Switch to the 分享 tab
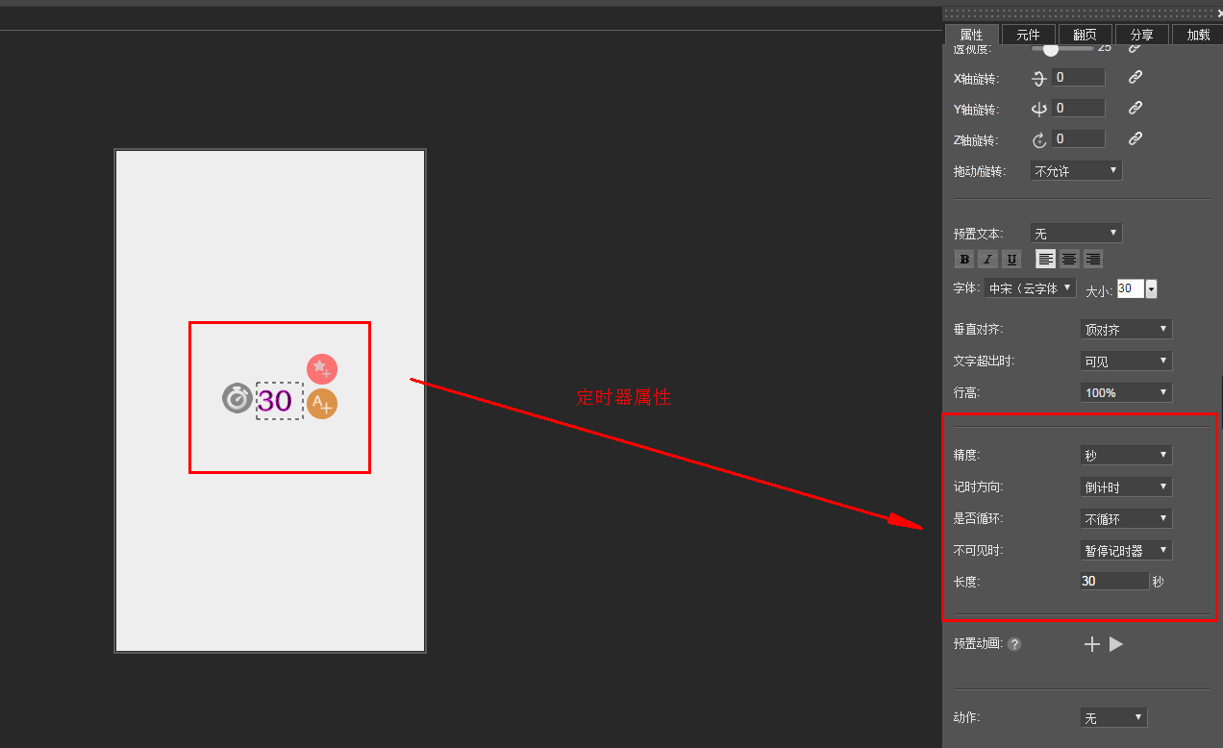 coord(1141,35)
